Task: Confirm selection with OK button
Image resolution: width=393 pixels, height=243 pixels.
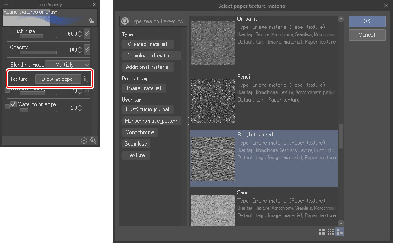Action: click(367, 21)
